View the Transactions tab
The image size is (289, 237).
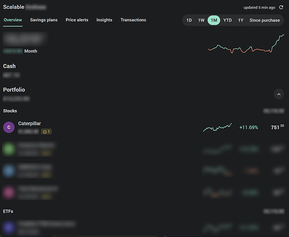click(x=133, y=20)
